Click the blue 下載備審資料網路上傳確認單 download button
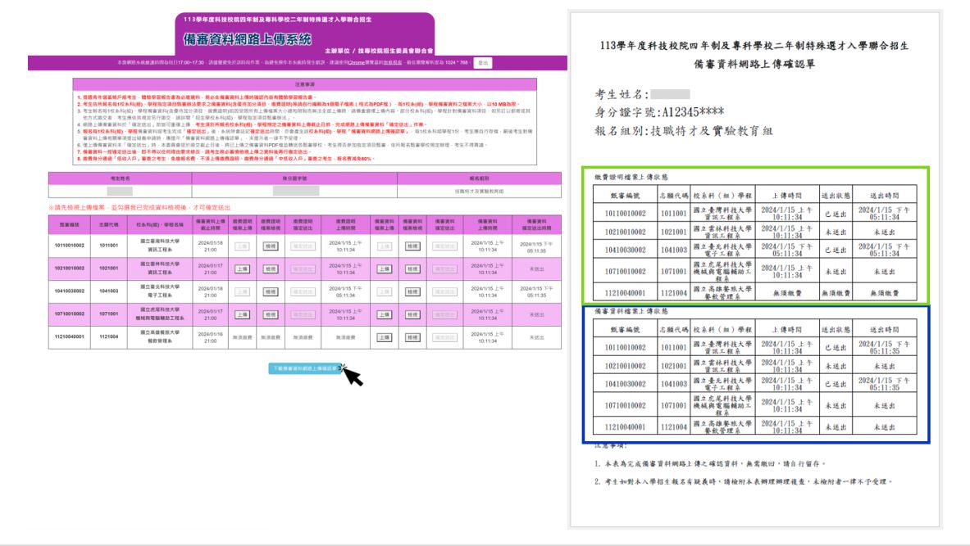Screen dimensions: 970x546 [306, 368]
